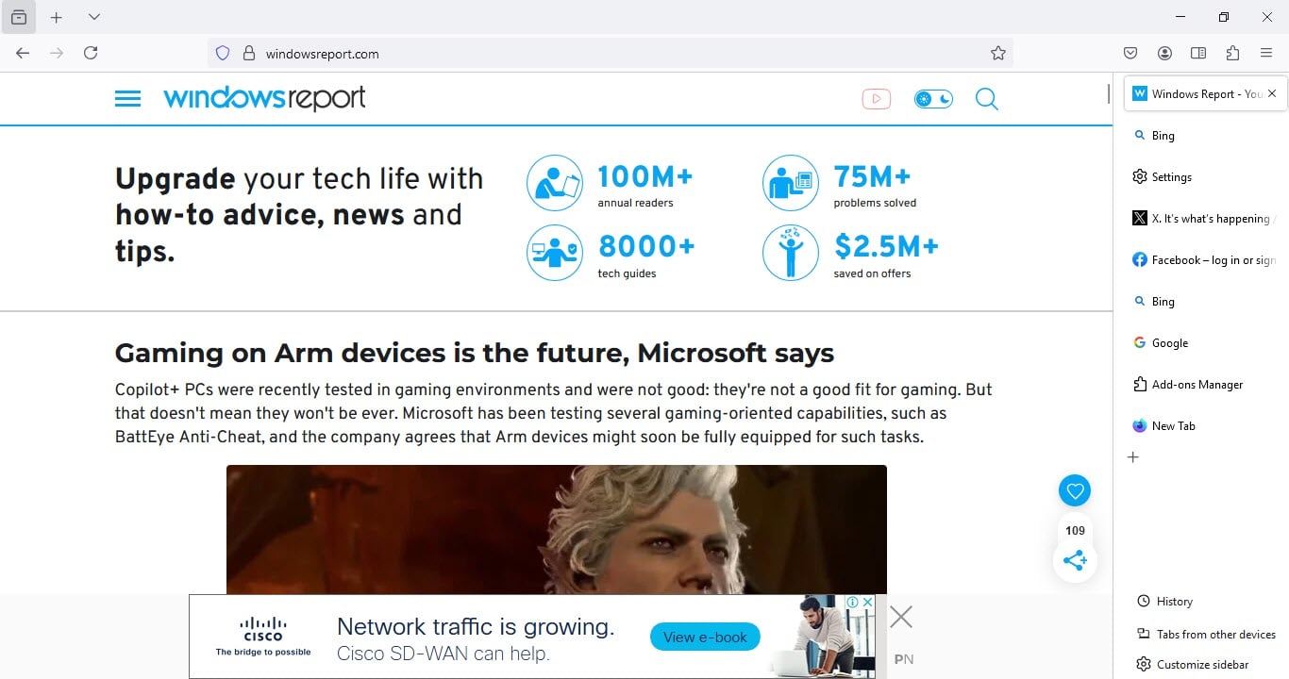Switch to the New Tab tab
The width and height of the screenshot is (1289, 679).
(x=1203, y=426)
